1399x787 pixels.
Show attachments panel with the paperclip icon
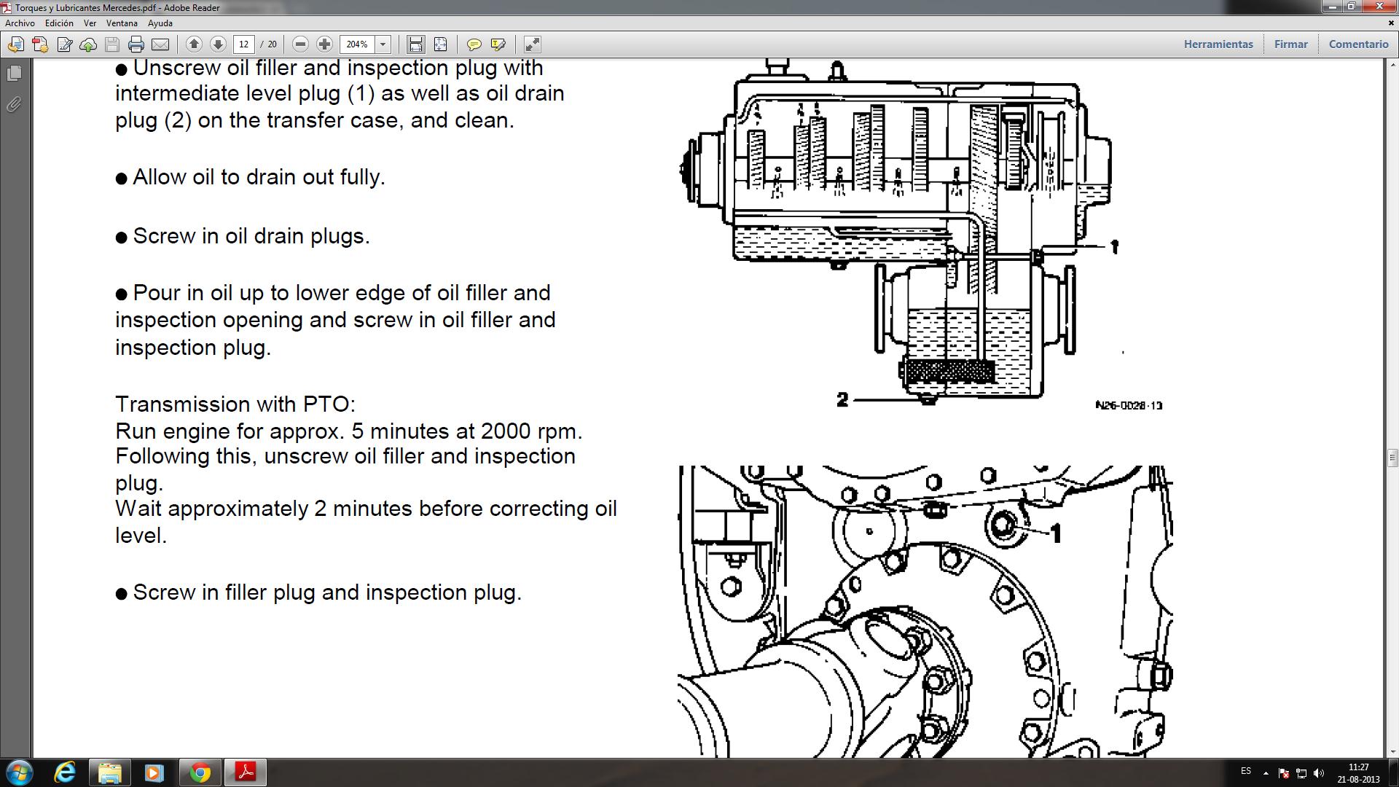coord(14,105)
